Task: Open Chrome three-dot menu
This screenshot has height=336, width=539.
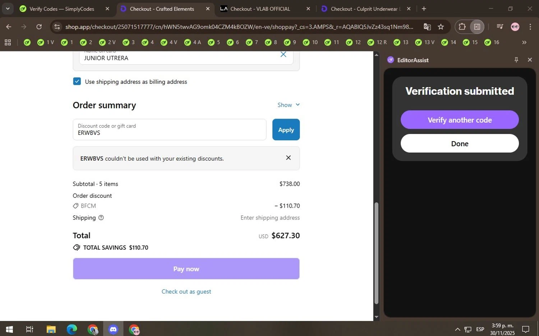Action: [x=530, y=27]
